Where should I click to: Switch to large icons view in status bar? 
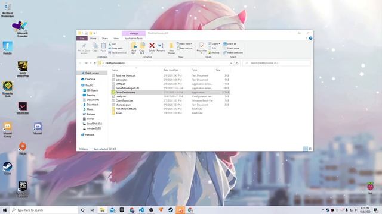point(310,149)
